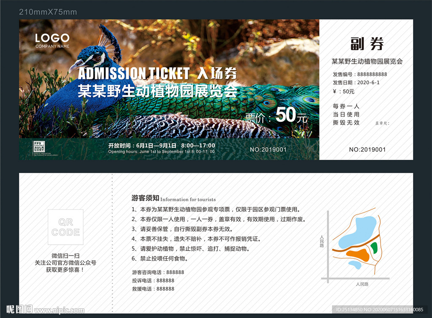Click '获取更多惊喜！' text
Screen dimensions: 432x318
click(65, 270)
